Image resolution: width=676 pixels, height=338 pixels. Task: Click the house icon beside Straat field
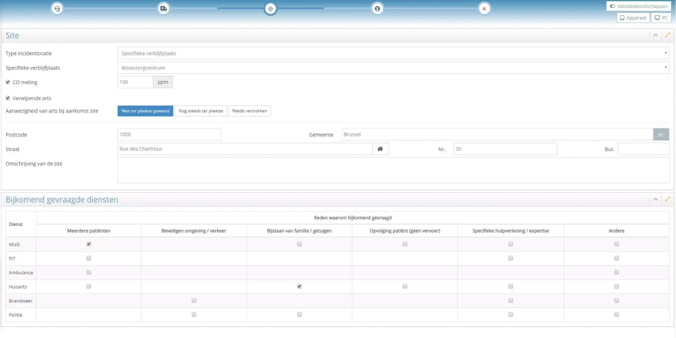380,149
